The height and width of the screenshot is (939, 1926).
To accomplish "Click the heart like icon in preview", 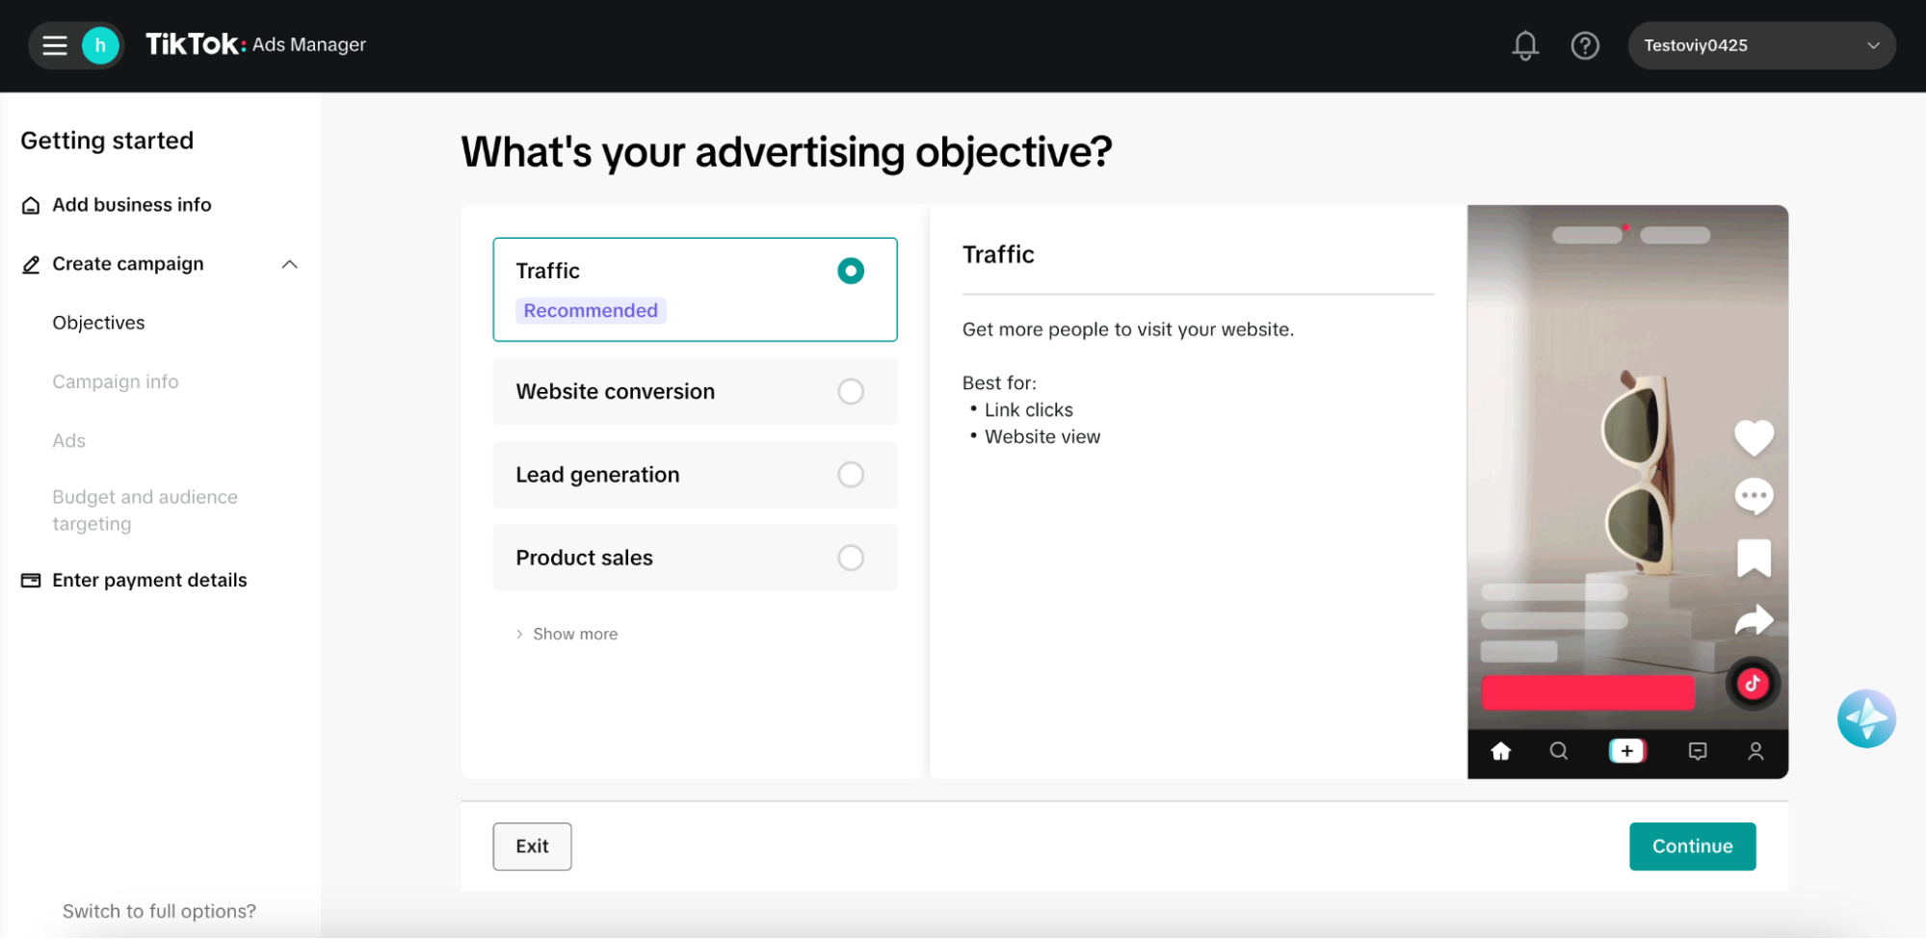I will coord(1754,437).
